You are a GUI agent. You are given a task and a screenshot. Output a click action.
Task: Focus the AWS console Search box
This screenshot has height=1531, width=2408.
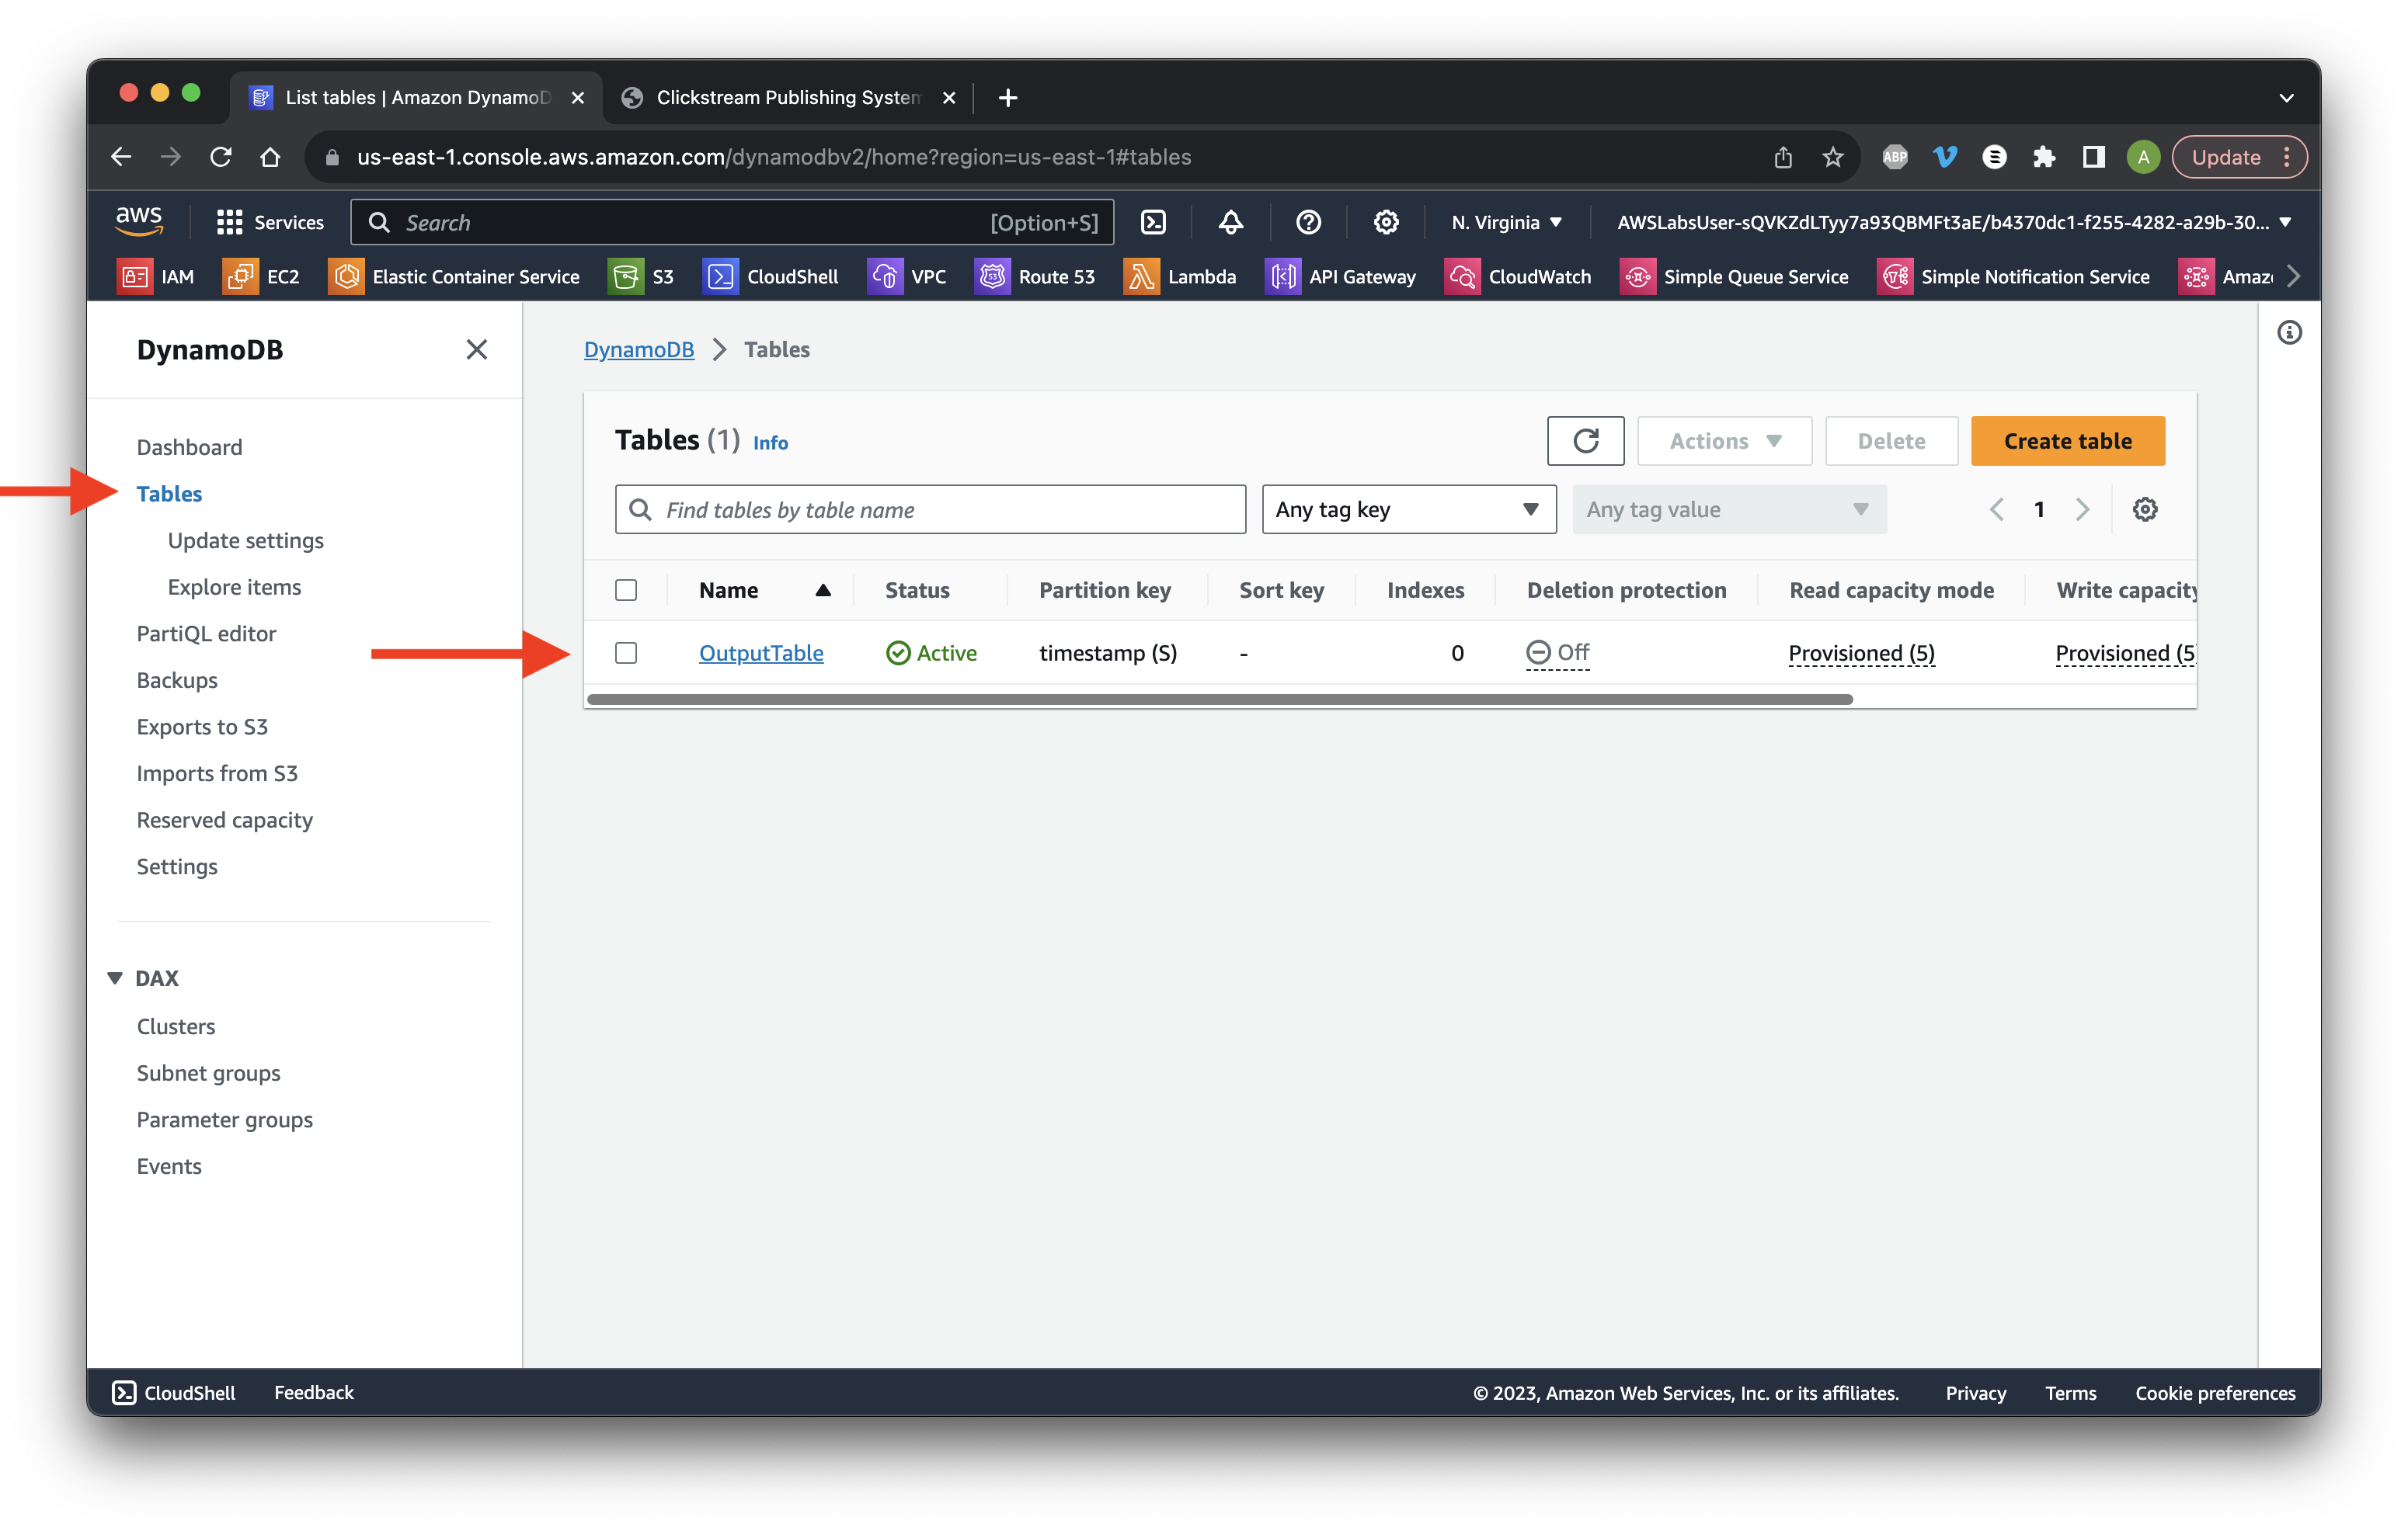click(x=732, y=222)
